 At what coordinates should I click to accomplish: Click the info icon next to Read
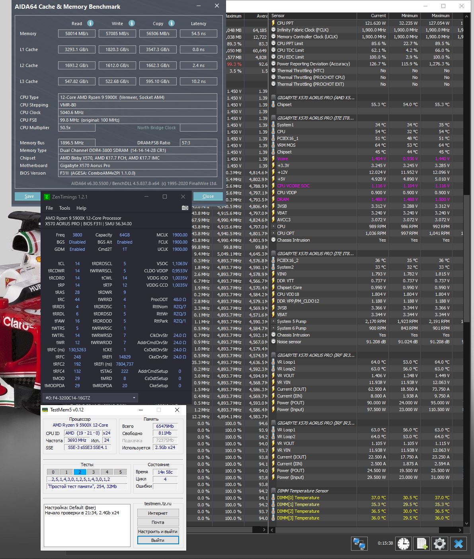(90, 23)
